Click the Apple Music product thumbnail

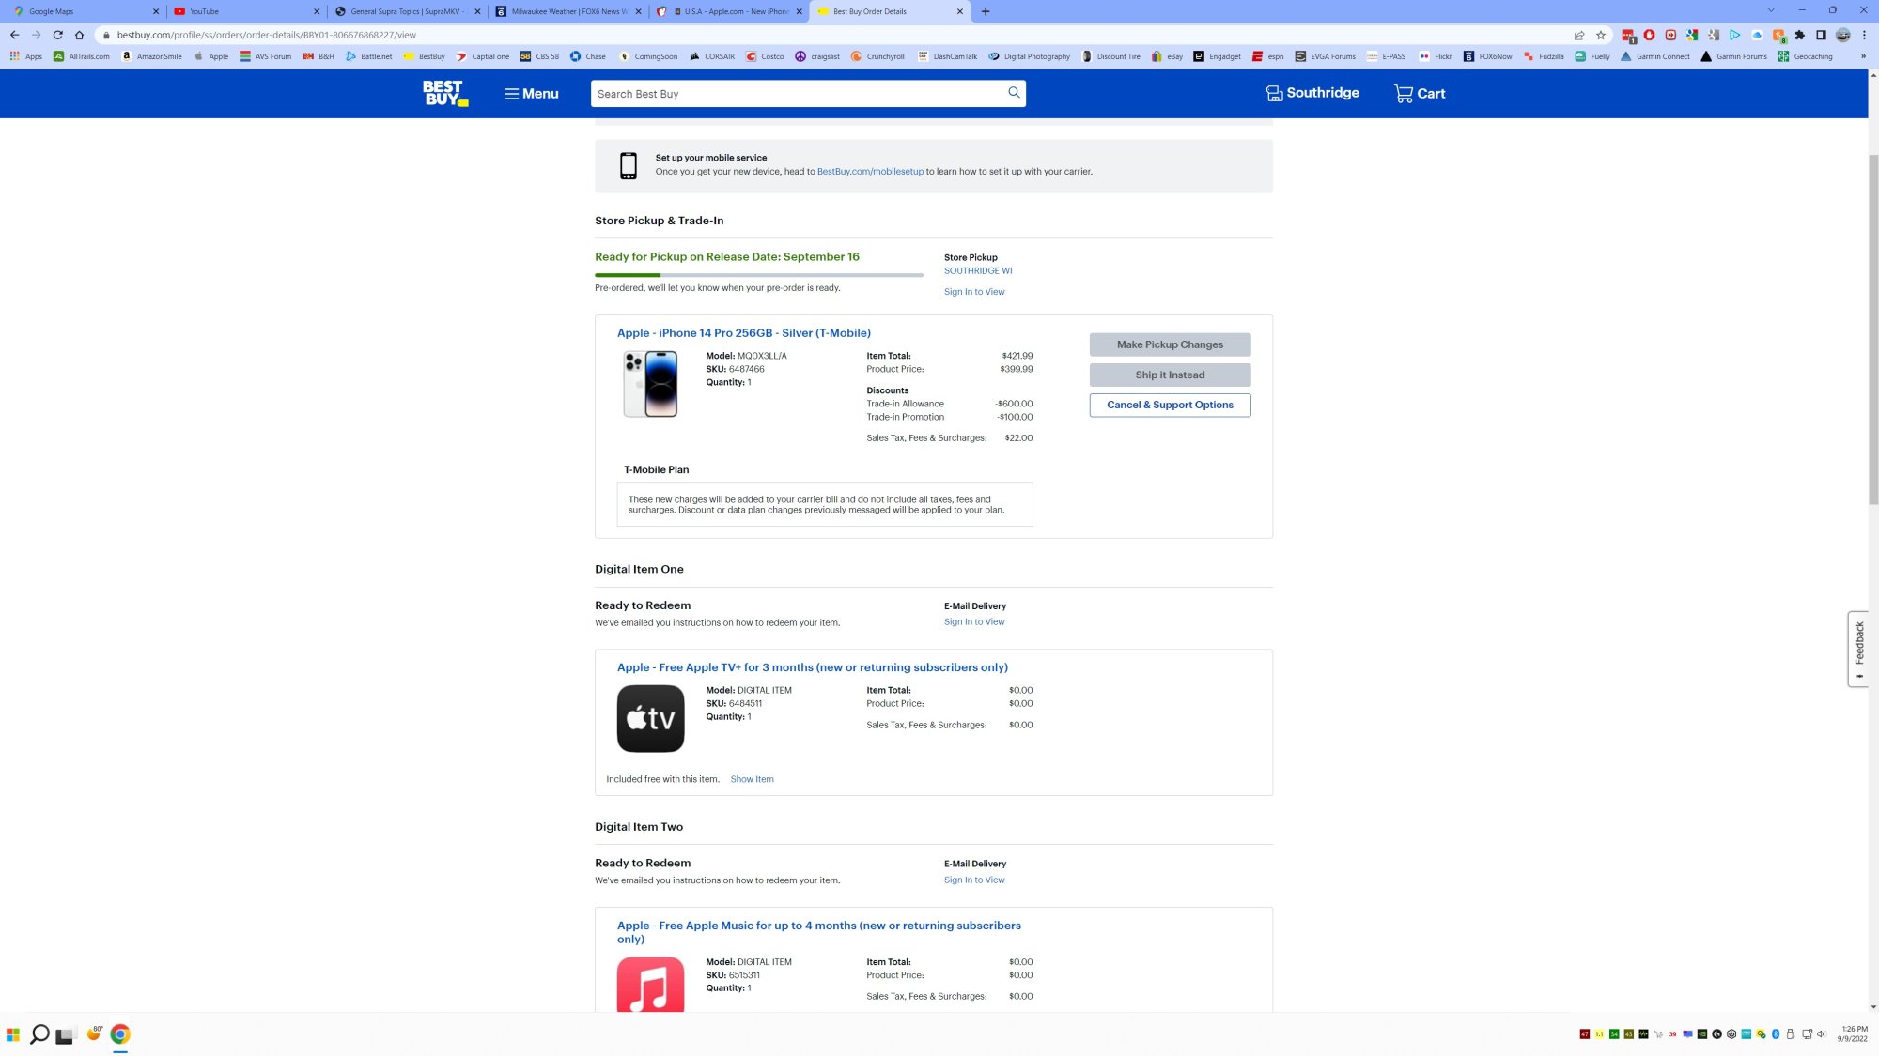click(x=650, y=984)
